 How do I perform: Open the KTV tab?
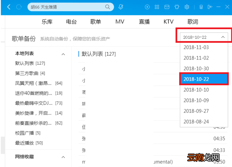click(x=169, y=22)
